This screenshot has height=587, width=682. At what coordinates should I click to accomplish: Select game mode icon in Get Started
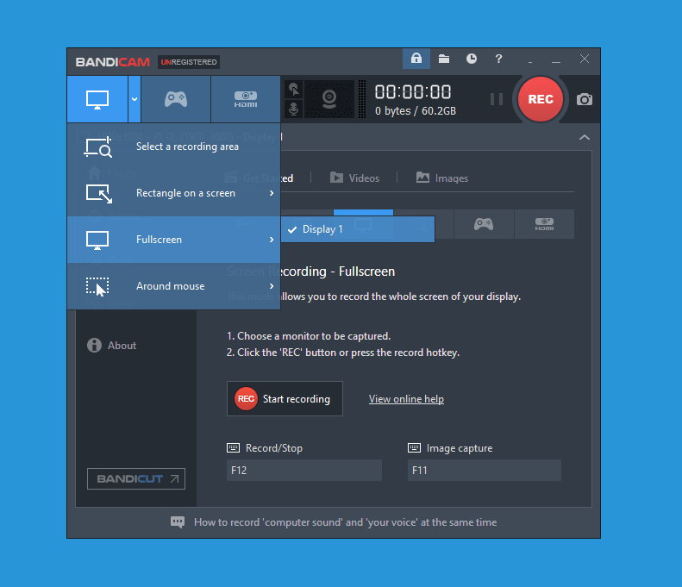484,224
